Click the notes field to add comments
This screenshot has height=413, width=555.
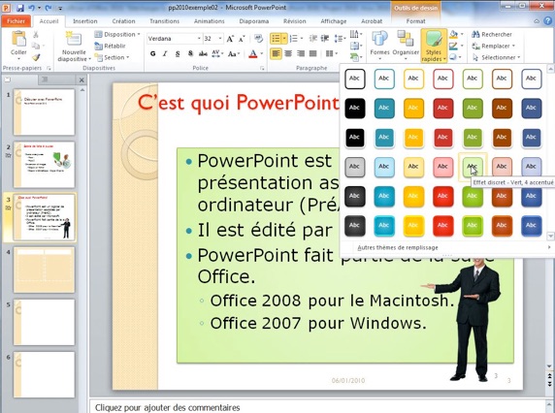click(x=317, y=407)
